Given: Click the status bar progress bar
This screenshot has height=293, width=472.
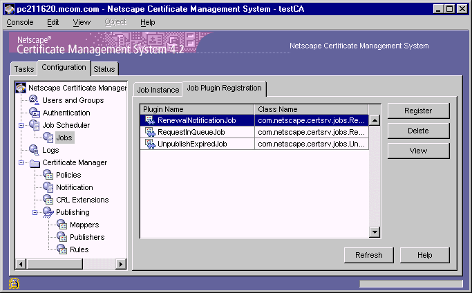Looking at the screenshot, I should (411, 283).
